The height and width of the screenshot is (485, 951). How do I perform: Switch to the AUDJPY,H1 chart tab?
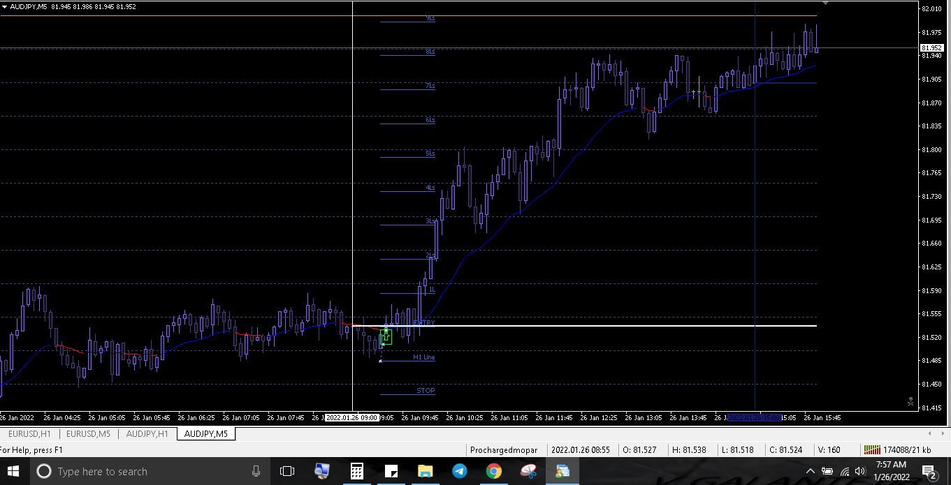(x=147, y=434)
